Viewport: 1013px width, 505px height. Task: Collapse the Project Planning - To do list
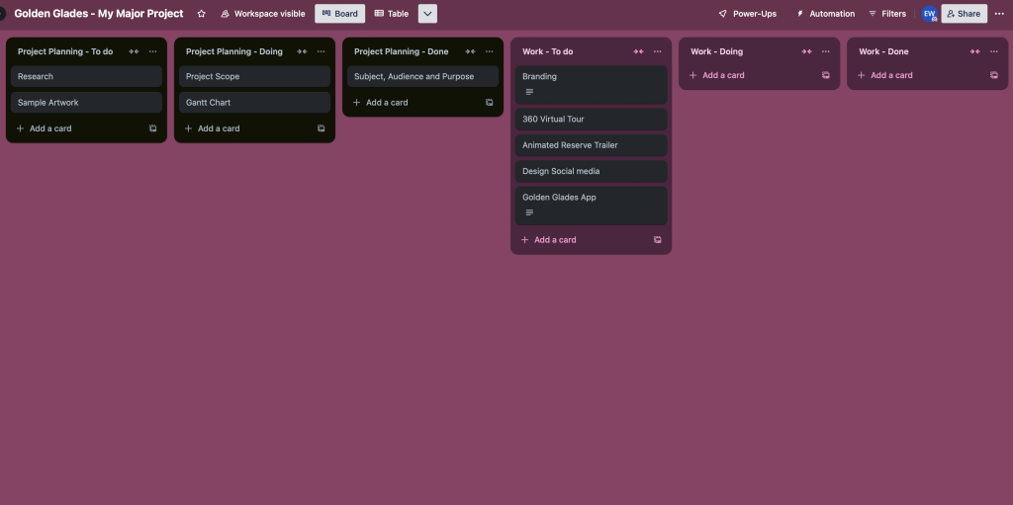(x=134, y=51)
